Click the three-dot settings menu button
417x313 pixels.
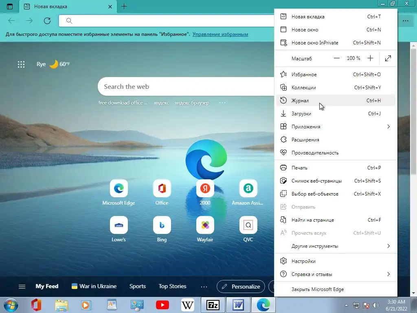pyautogui.click(x=406, y=21)
